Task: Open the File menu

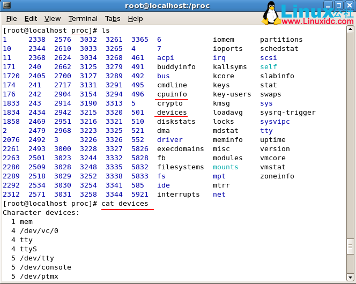Action: coord(11,19)
